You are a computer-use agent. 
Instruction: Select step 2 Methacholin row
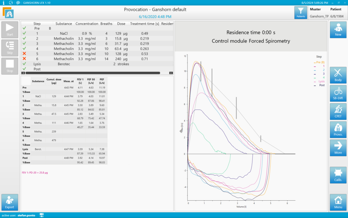pos(97,38)
